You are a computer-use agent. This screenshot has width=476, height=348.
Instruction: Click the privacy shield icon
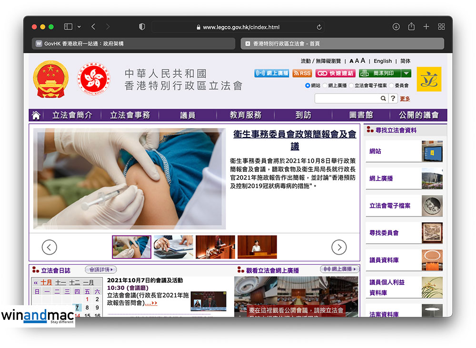pos(142,27)
